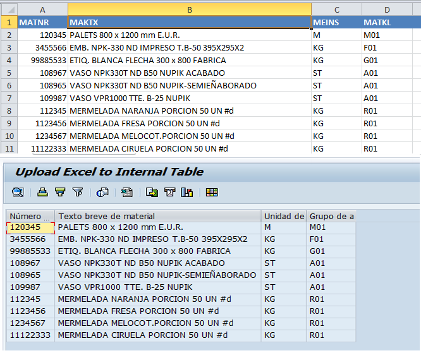Select ALV cell 'EMB. NPK-330 ND IMPRESO T.B-50 395X295X2'
421x353 pixels.
(x=158, y=239)
